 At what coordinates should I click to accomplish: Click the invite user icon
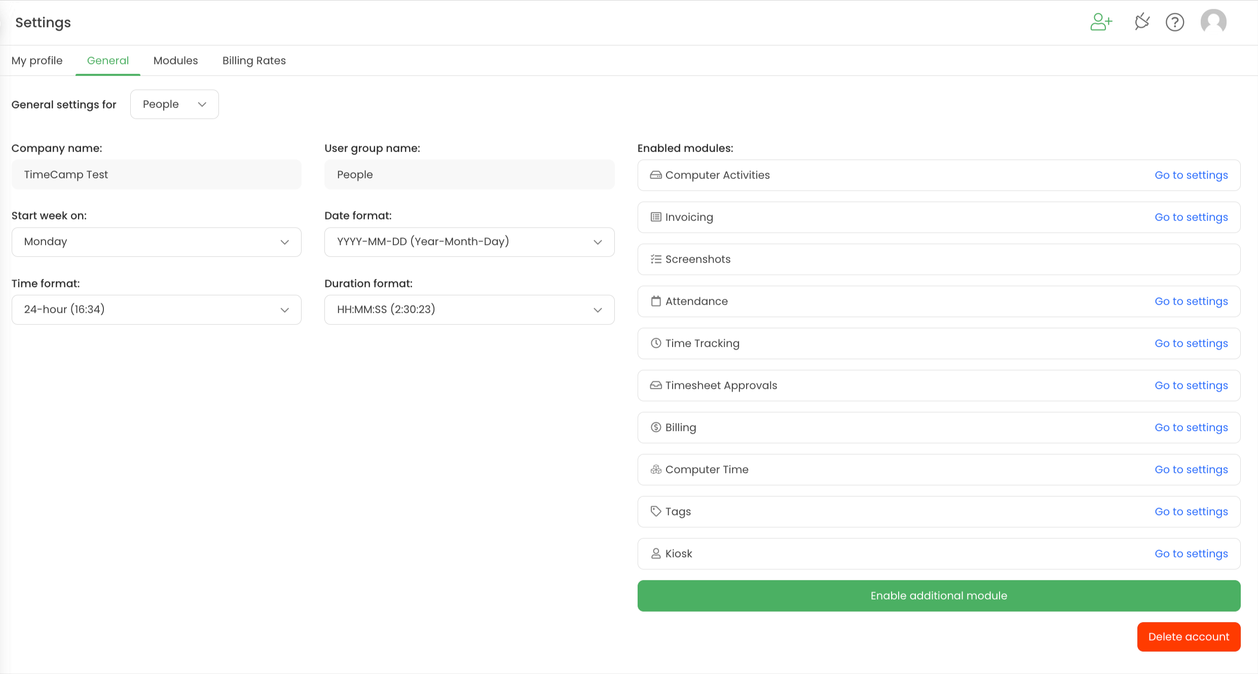coord(1101,22)
